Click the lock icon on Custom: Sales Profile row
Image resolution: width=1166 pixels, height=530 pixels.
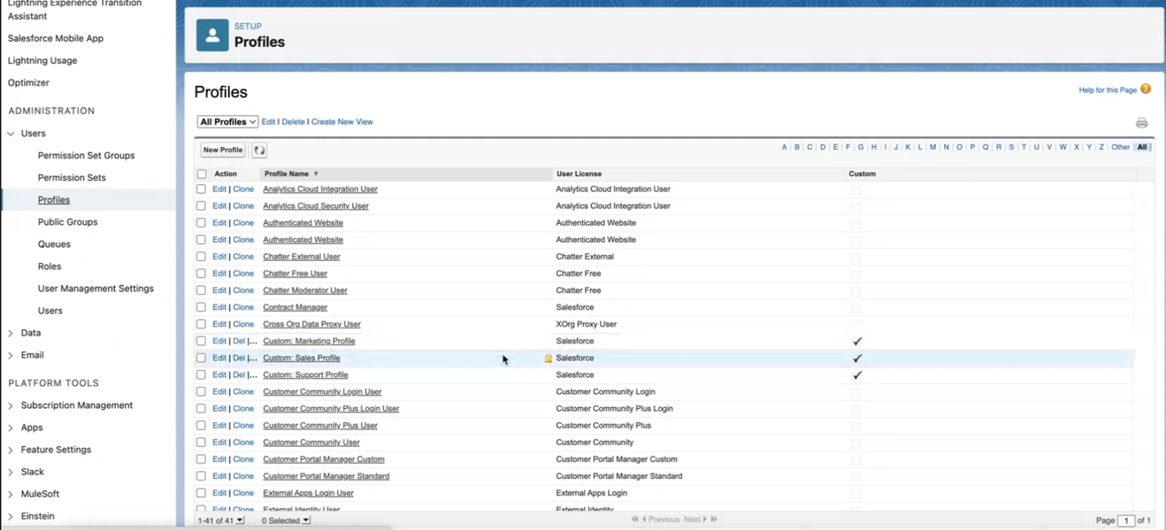[548, 358]
